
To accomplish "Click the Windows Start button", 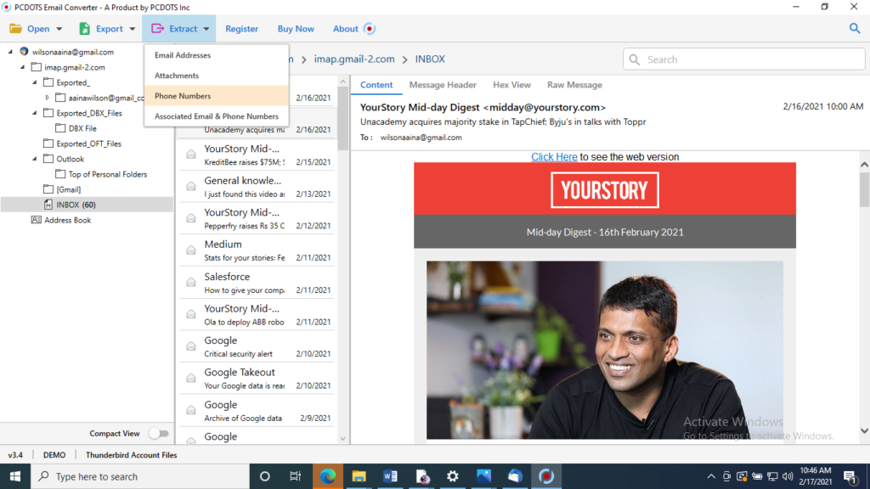I will [15, 476].
